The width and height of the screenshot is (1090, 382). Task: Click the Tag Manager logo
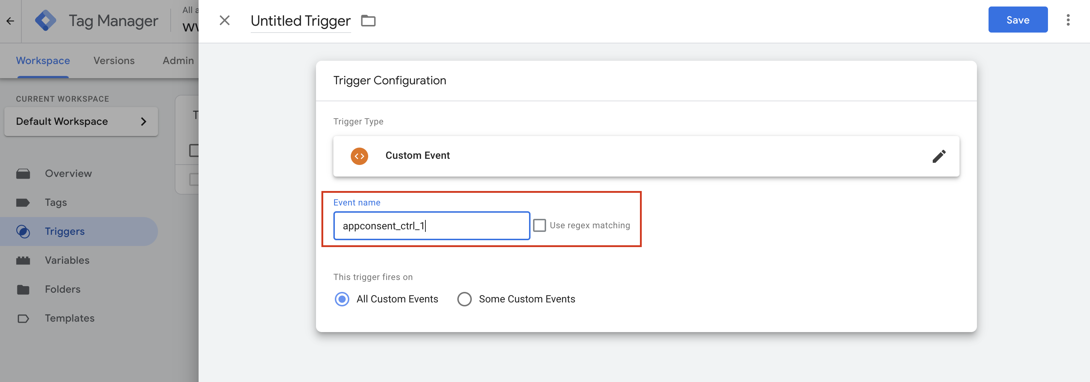point(46,20)
